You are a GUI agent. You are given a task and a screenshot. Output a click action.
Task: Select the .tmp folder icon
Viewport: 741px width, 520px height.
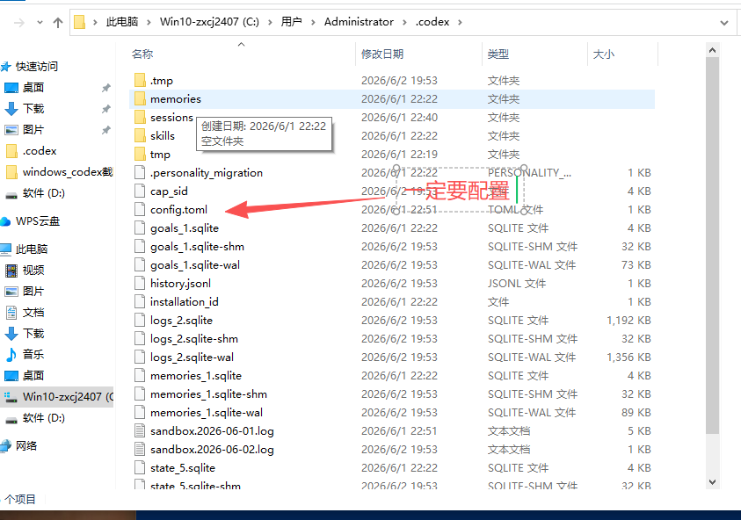click(140, 80)
